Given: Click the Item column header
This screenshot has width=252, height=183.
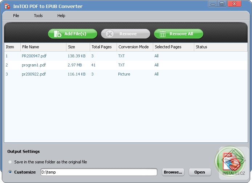Looking at the screenshot, I should click(x=12, y=47).
